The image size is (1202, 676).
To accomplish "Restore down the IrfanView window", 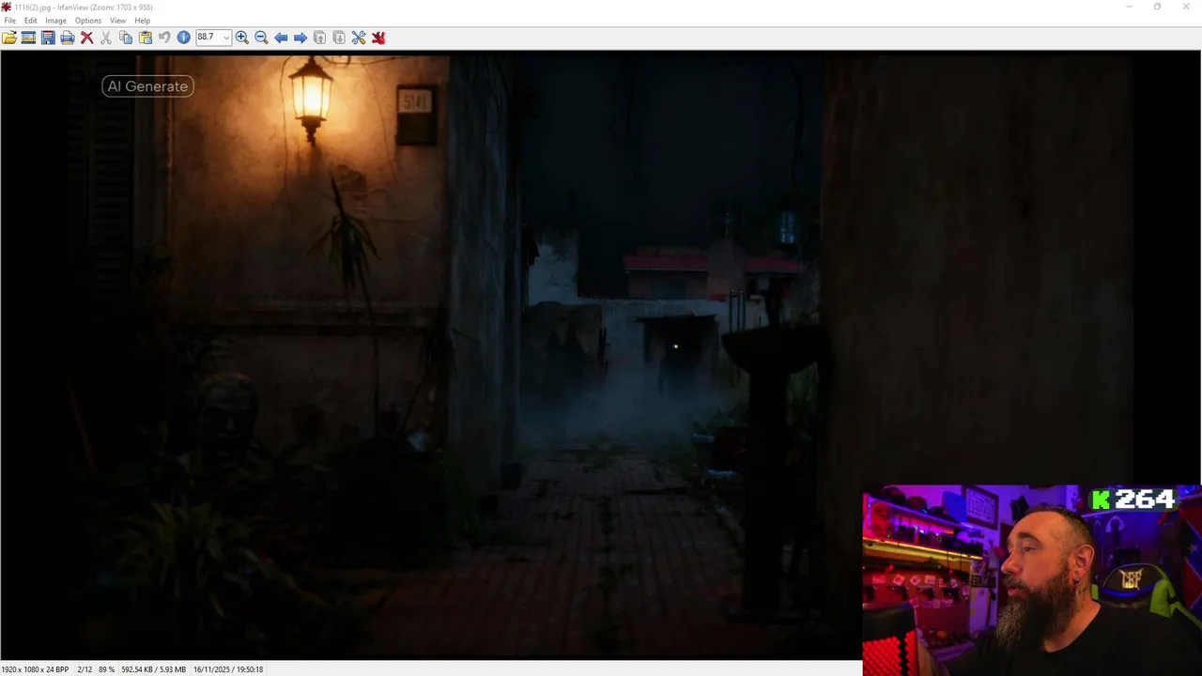I will (1157, 7).
